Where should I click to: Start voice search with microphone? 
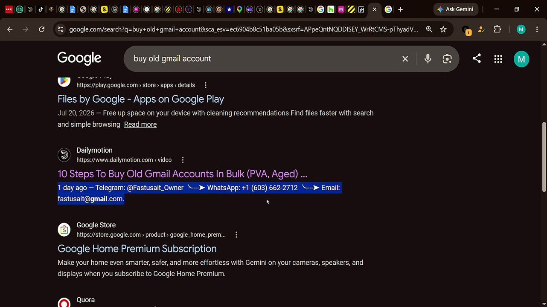[428, 59]
